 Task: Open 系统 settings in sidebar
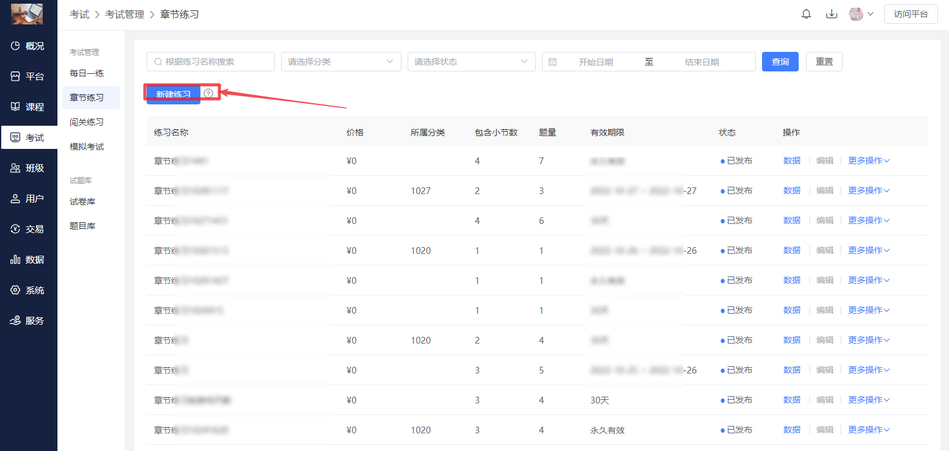point(29,290)
